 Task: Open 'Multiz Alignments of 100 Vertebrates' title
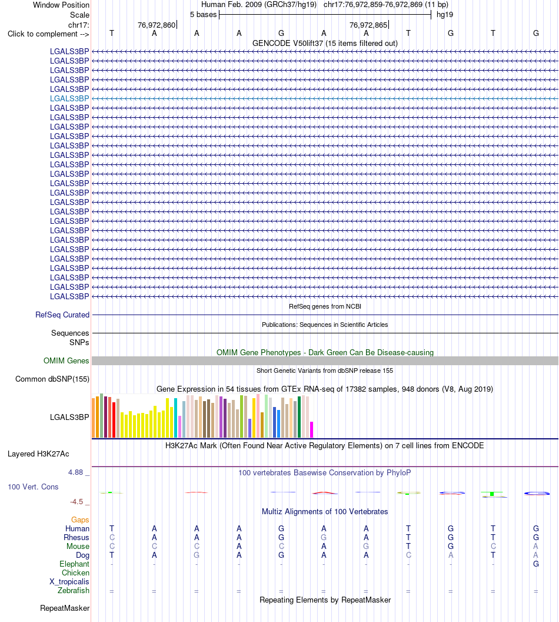click(x=325, y=511)
